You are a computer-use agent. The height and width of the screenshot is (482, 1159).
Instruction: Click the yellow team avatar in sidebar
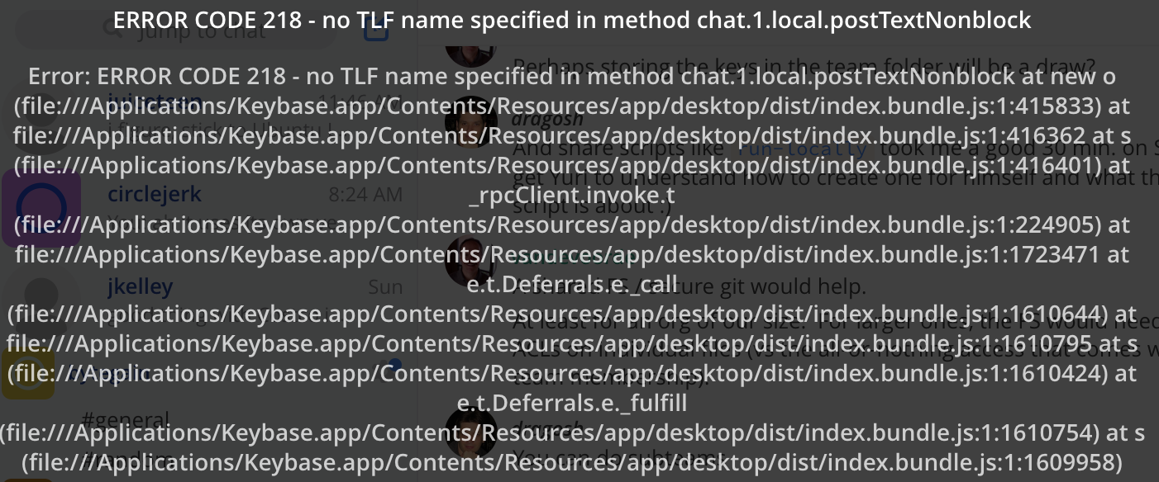(x=28, y=374)
